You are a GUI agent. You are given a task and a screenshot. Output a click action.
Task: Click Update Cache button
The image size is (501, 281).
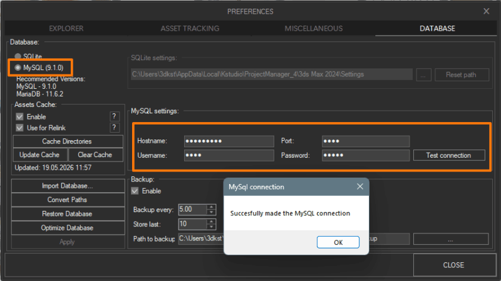tap(39, 155)
